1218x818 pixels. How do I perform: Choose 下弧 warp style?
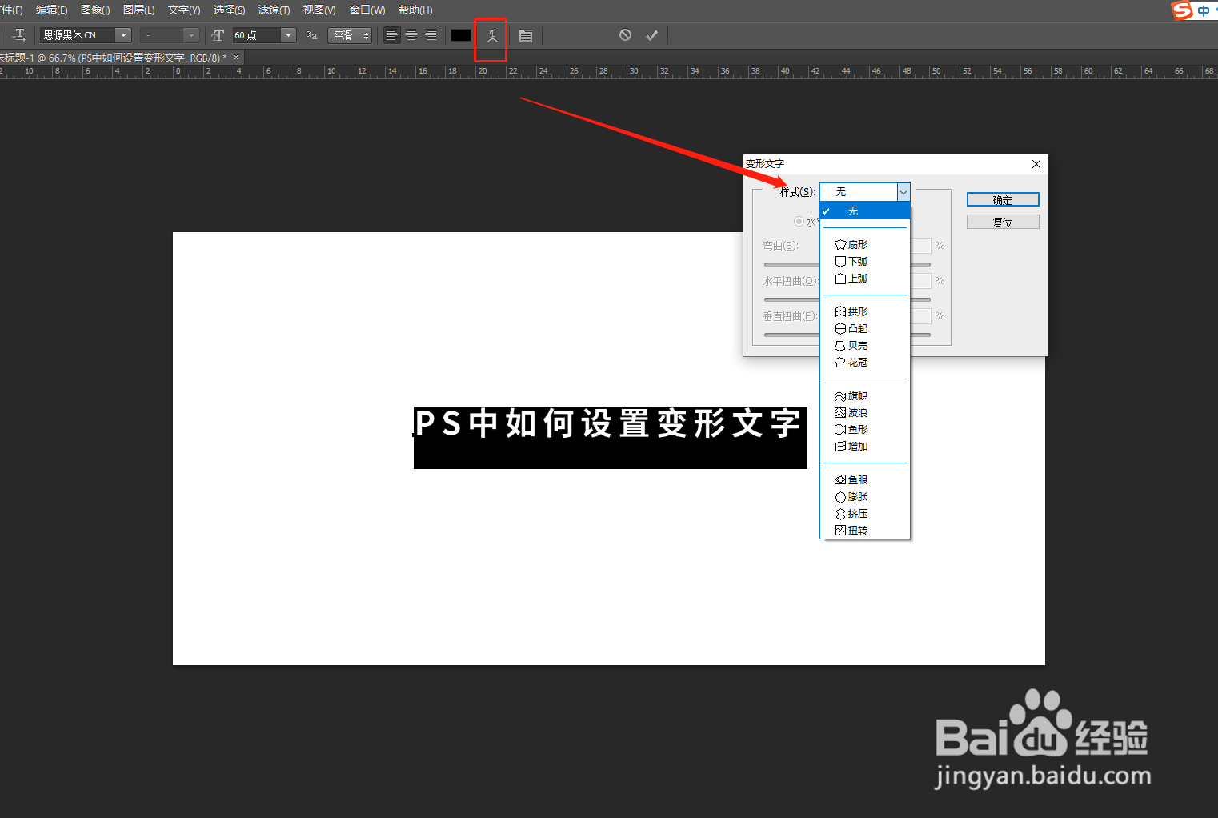coord(865,262)
